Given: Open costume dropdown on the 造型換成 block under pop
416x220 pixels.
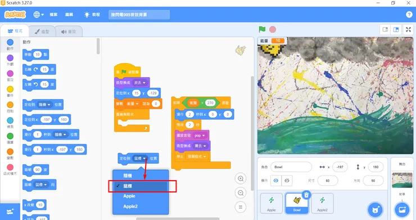Looking at the screenshot, I should (x=201, y=146).
